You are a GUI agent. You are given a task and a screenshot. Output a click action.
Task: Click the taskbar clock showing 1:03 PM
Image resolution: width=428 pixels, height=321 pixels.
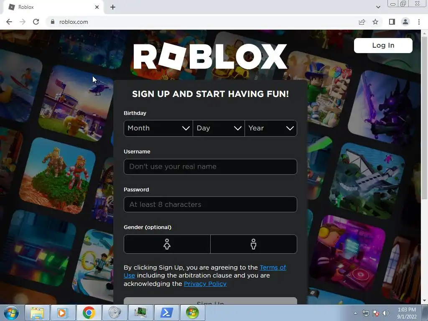click(x=407, y=313)
